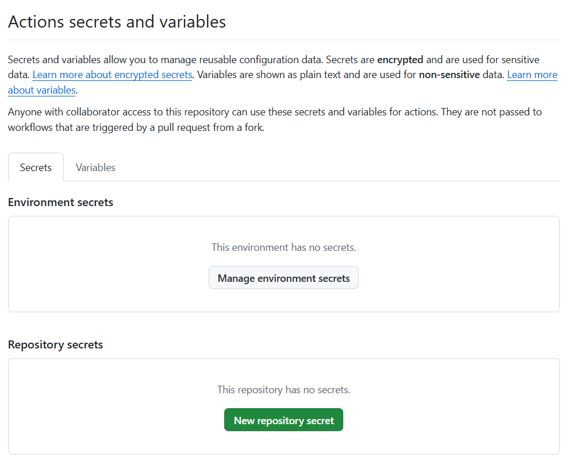
Task: Follow the Learn more about variables link
Action: (x=41, y=90)
